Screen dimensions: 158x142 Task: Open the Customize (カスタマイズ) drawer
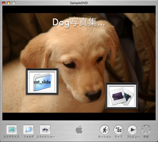[x=12, y=130]
